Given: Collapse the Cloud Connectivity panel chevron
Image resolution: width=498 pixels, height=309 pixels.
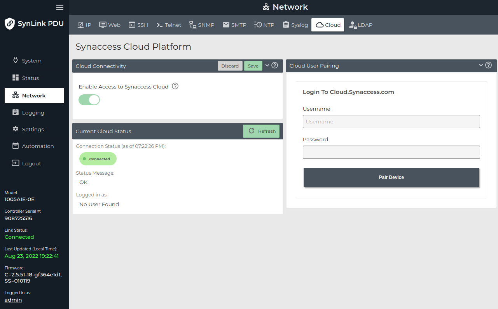Looking at the screenshot, I should [x=267, y=65].
